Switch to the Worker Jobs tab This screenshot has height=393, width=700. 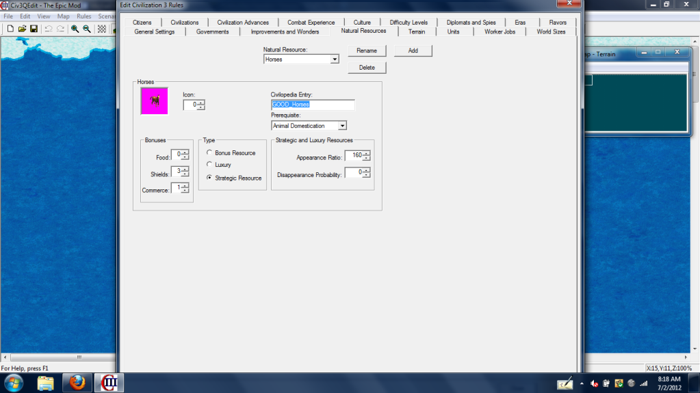[x=500, y=31]
